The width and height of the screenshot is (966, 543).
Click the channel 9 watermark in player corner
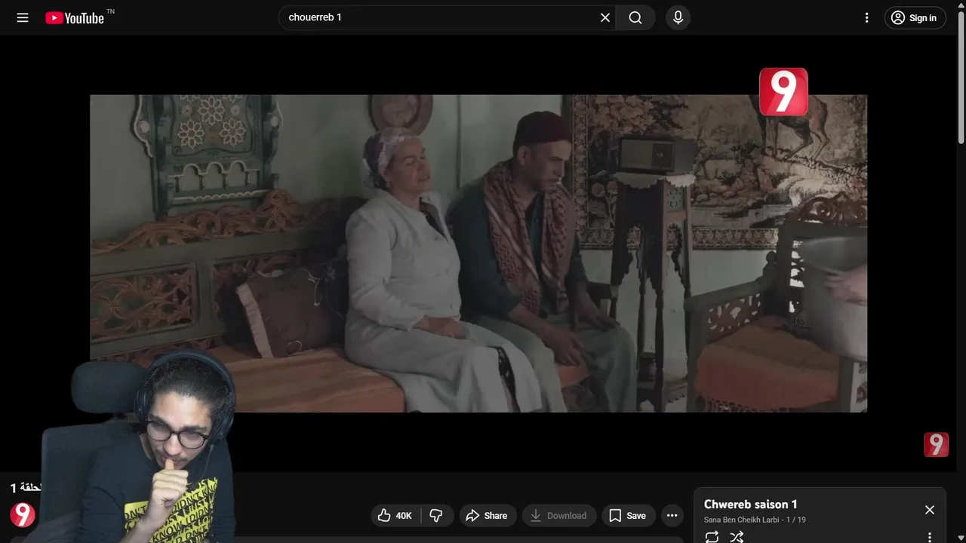click(x=936, y=444)
